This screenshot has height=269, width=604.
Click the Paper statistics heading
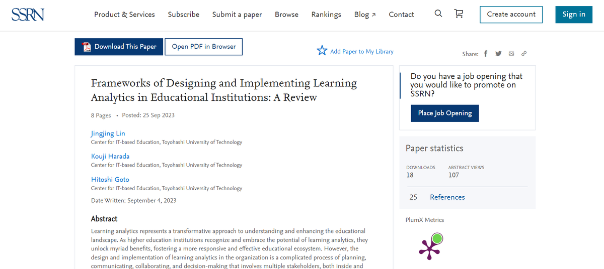click(434, 149)
